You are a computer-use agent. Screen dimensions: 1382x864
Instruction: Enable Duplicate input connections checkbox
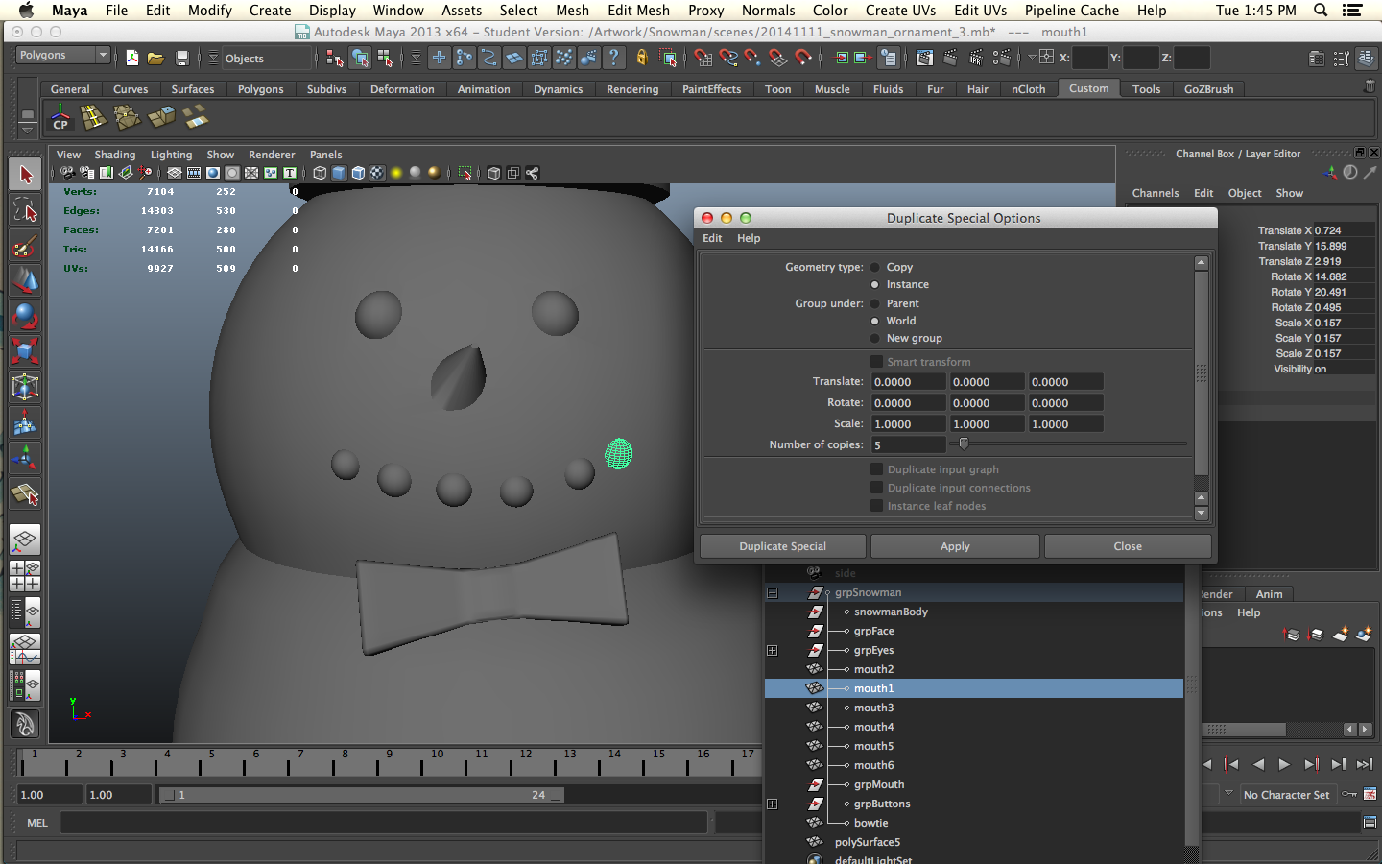pos(876,488)
